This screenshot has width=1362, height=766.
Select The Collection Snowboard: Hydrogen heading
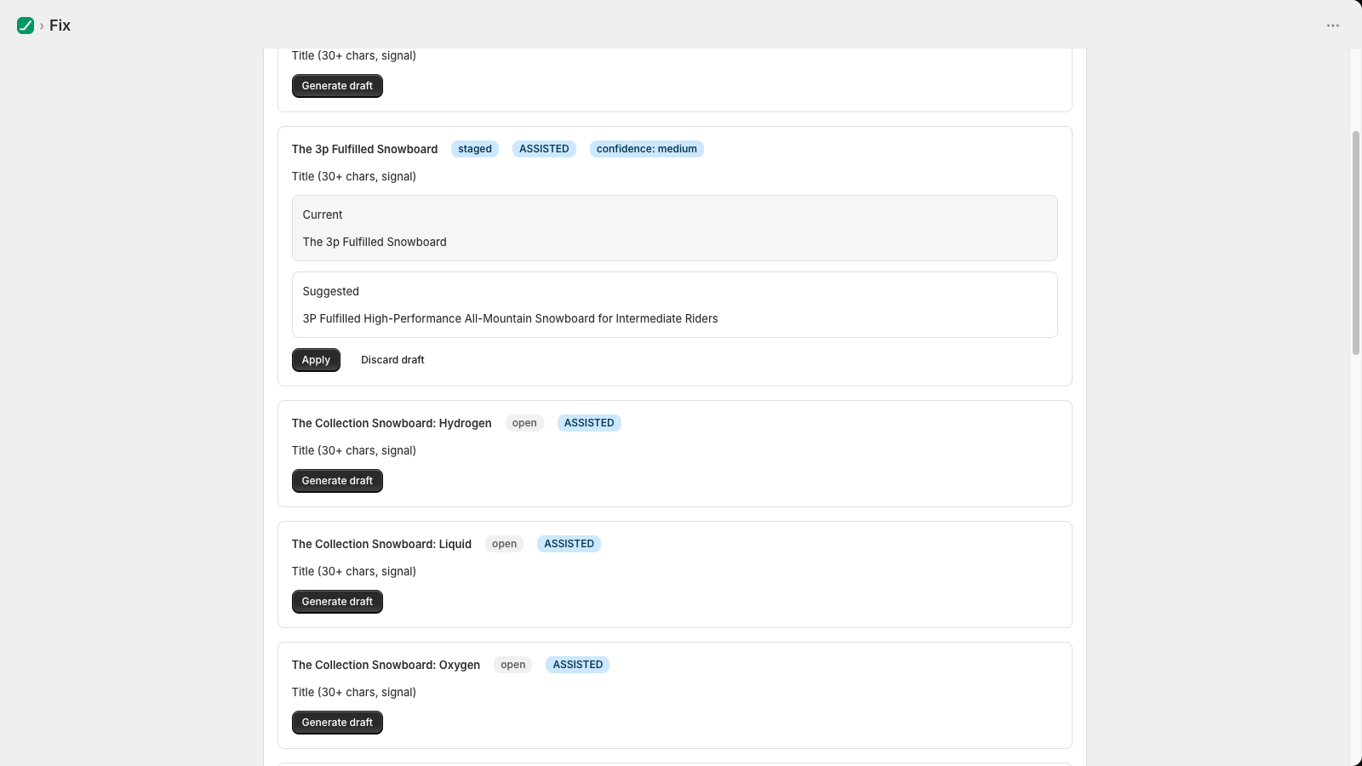[x=392, y=423]
